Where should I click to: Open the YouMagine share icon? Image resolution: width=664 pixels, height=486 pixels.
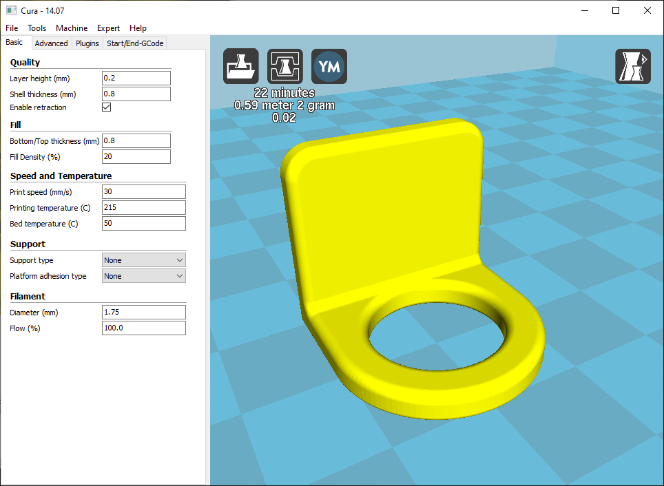coord(329,66)
